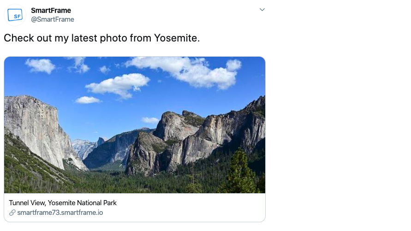Open the Yosemite photo card image
This screenshot has height=231, width=411.
pyautogui.click(x=135, y=125)
